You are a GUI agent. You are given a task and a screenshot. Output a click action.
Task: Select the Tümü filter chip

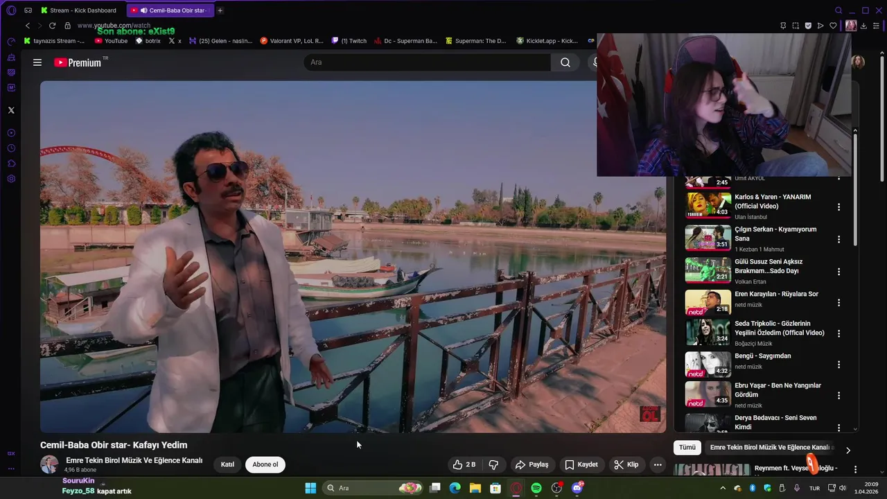click(687, 448)
